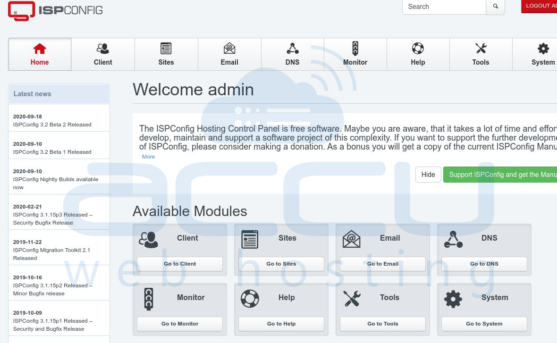Switch to the Email tab label
Image resolution: width=557 pixels, height=343 pixels.
point(229,62)
